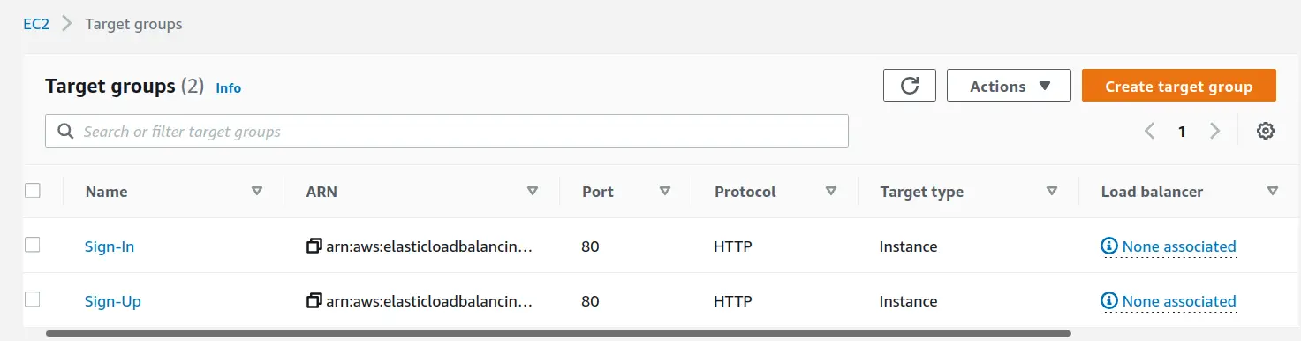Sort by Name column arrow
Viewport: 1301px width, 341px height.
coord(257,191)
